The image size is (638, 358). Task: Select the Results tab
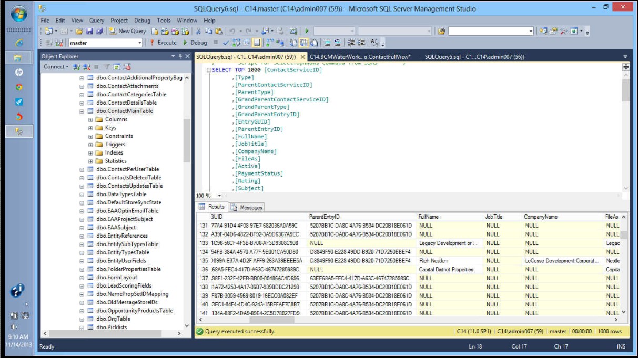[212, 207]
